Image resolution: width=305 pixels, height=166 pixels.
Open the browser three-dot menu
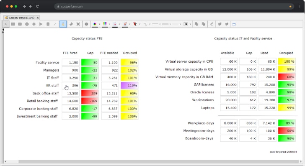[x=299, y=6]
